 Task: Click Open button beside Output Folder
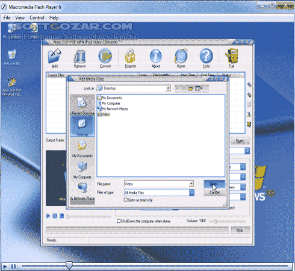click(240, 141)
